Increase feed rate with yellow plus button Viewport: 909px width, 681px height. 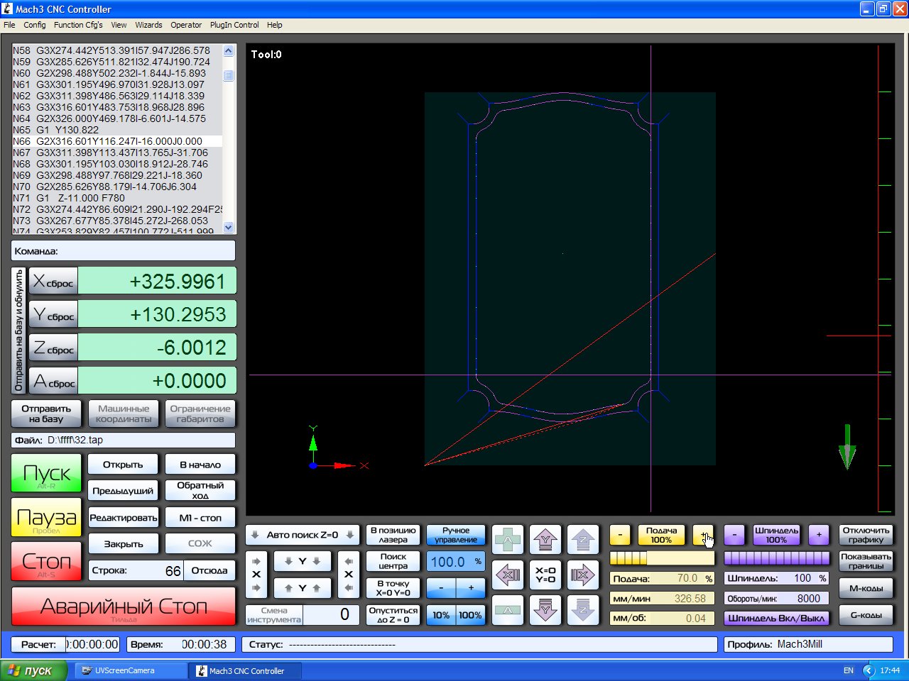[x=703, y=535]
